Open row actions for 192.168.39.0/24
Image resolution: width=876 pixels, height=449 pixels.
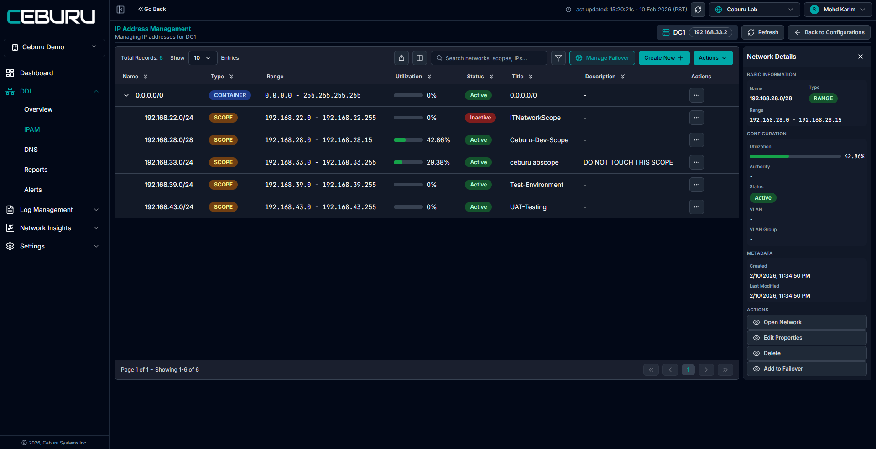[697, 185]
